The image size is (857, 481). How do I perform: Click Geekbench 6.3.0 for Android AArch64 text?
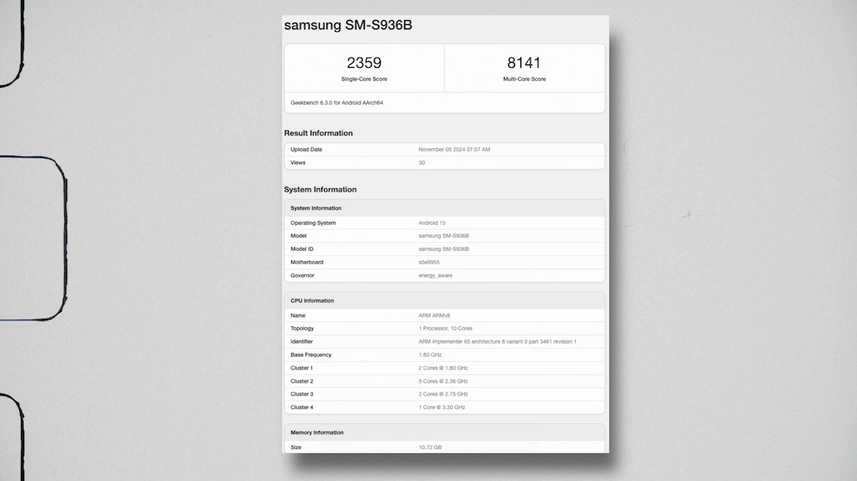(336, 103)
